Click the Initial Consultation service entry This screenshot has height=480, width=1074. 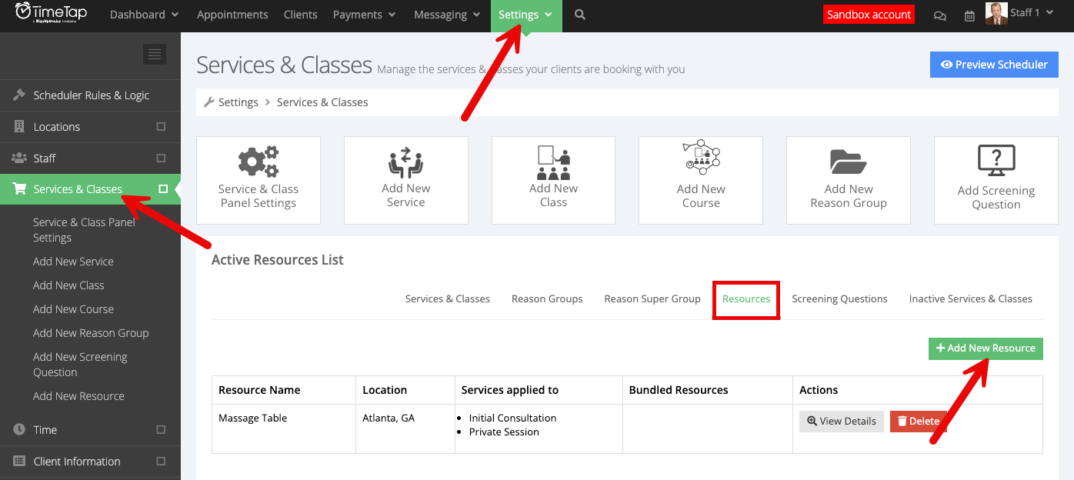tap(512, 418)
